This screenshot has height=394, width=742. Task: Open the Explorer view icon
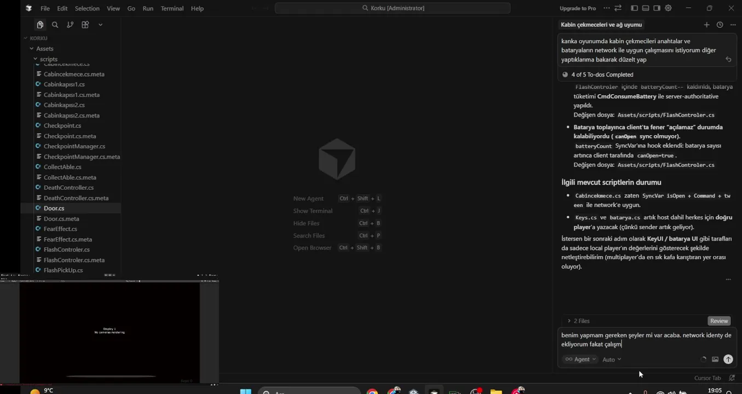click(40, 25)
